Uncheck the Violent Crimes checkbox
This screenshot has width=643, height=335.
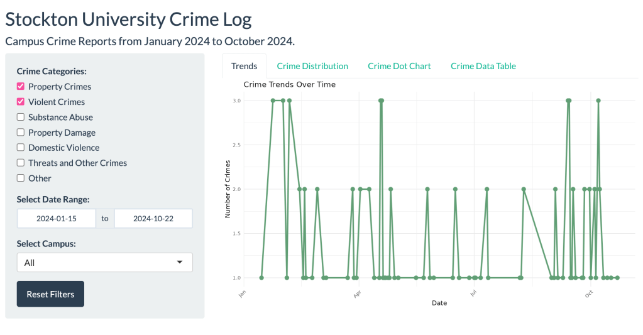coord(21,102)
